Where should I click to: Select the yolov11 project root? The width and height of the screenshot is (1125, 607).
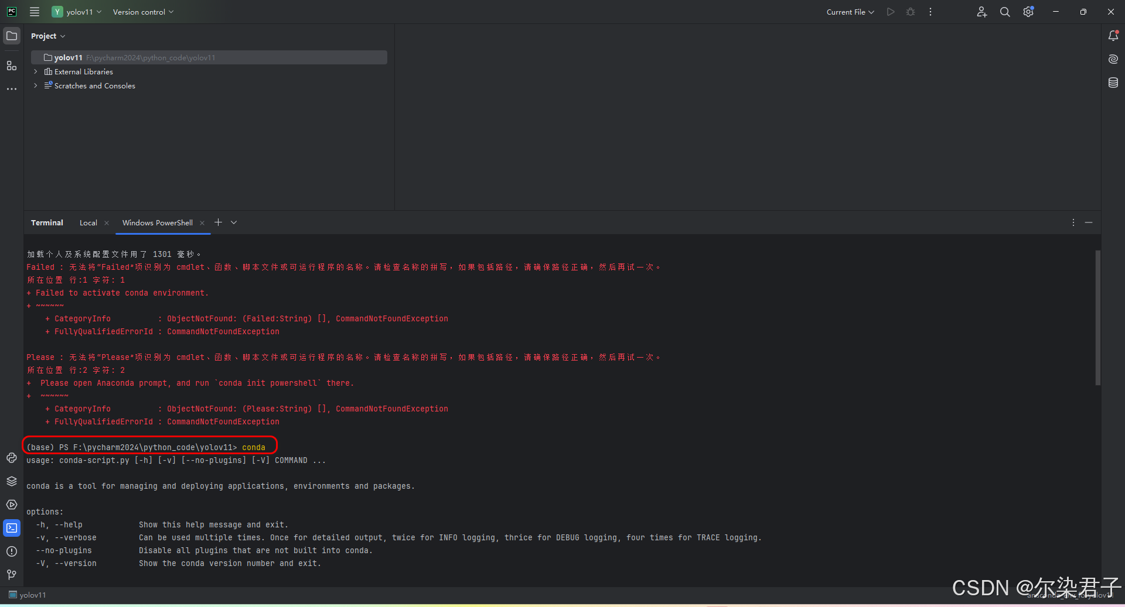pyautogui.click(x=209, y=57)
